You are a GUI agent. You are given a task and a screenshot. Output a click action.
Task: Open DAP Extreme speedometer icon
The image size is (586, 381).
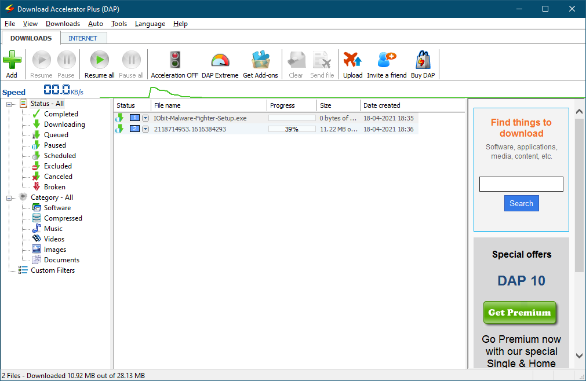click(x=220, y=60)
